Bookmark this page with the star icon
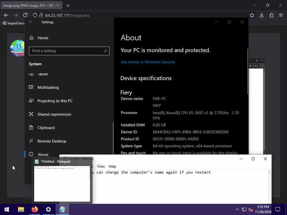The width and height of the screenshot is (287, 215). pyautogui.click(x=252, y=15)
